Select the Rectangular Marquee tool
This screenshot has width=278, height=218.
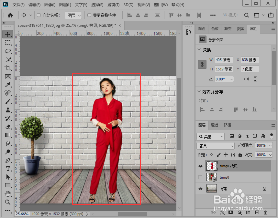[x=8, y=43]
